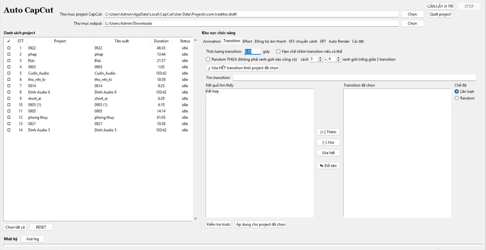
Task: Click the Đổi tên button
Action: coord(328,166)
